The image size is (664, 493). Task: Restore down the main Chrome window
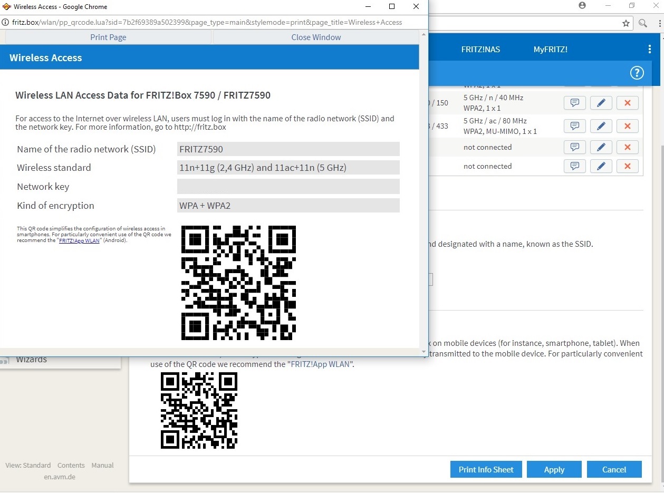(632, 5)
